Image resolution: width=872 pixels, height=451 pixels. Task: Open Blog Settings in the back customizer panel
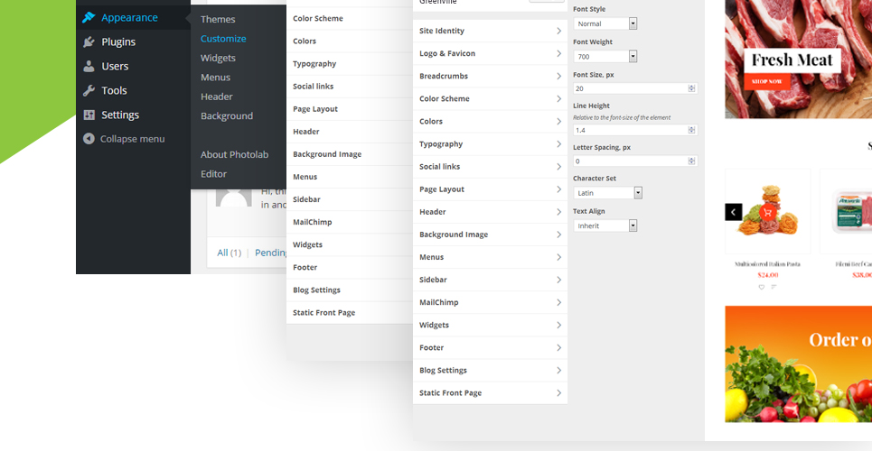point(349,290)
